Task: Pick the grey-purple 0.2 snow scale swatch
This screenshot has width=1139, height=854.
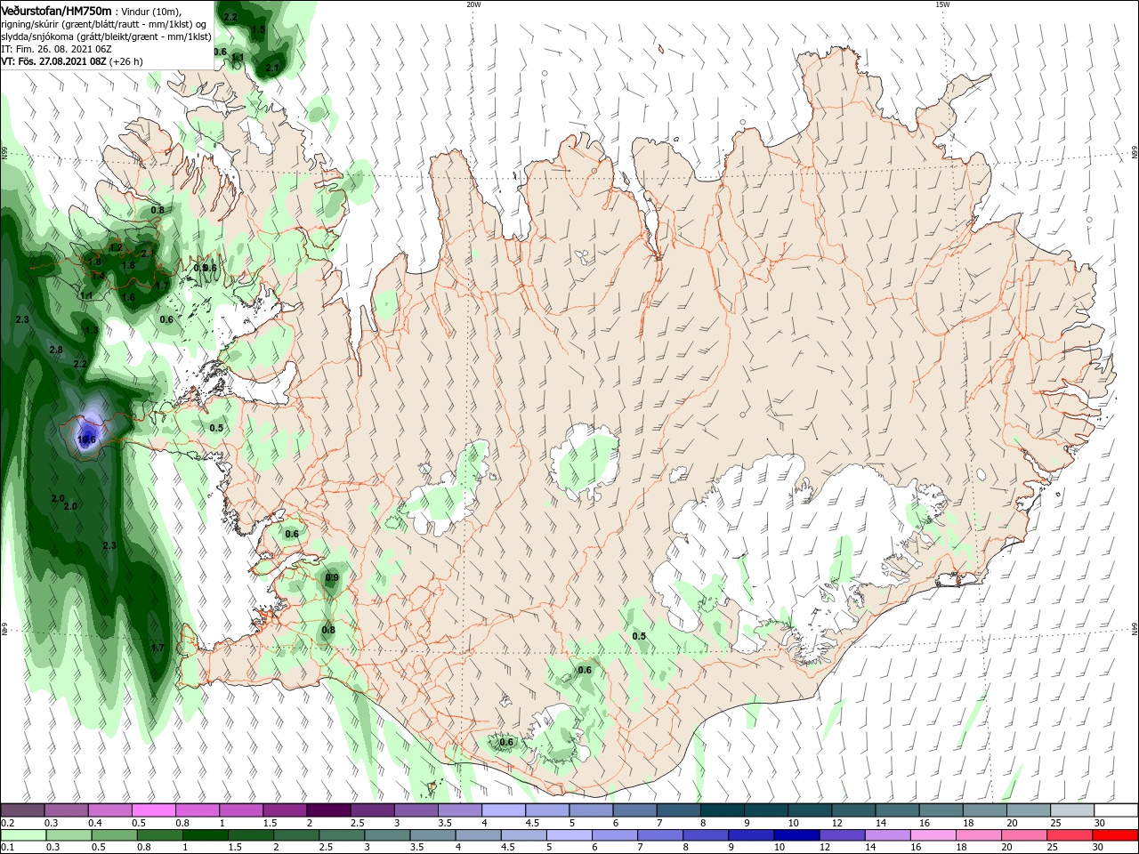Action: tap(22, 810)
